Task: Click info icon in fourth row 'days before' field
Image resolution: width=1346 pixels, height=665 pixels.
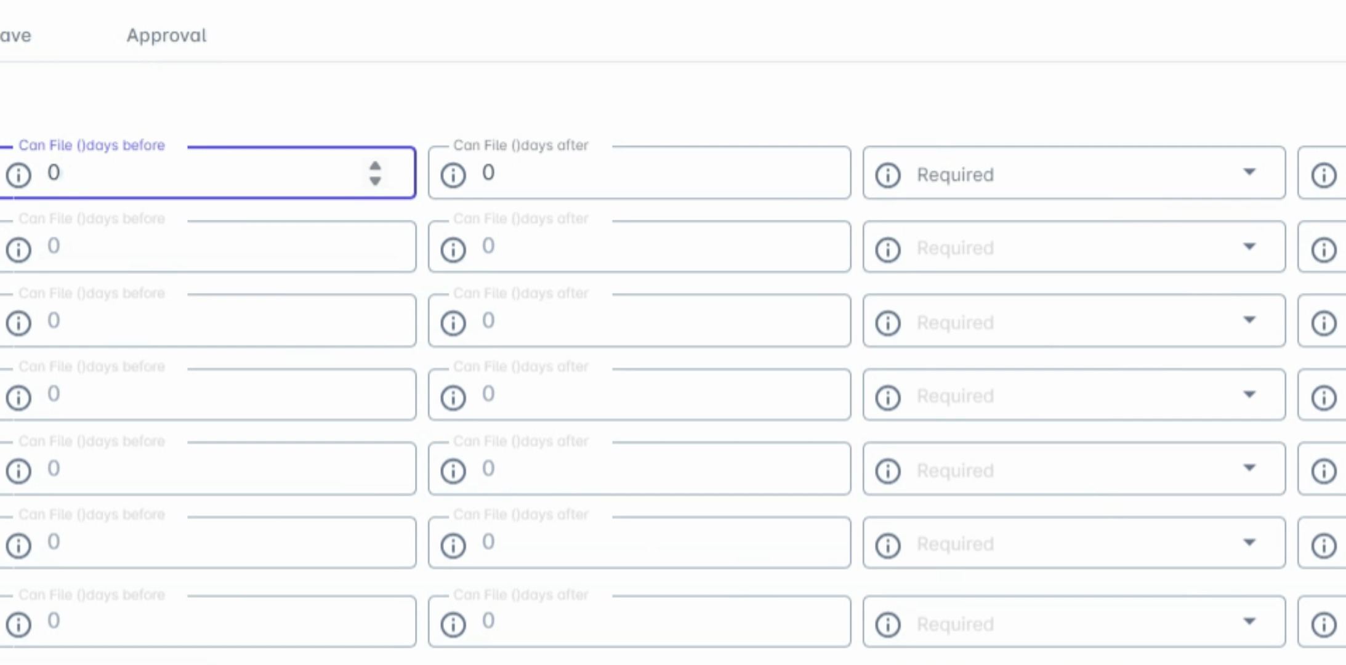Action: tap(18, 397)
